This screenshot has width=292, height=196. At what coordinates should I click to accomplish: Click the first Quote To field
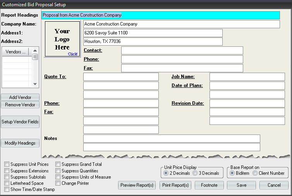click(121, 77)
